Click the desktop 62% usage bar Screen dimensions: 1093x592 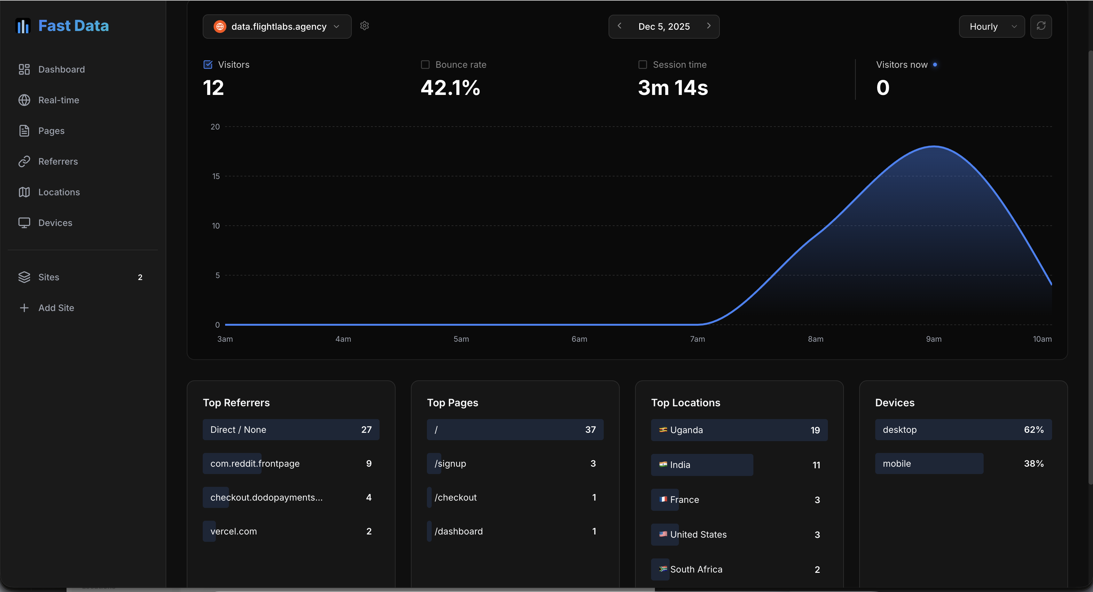click(x=963, y=430)
